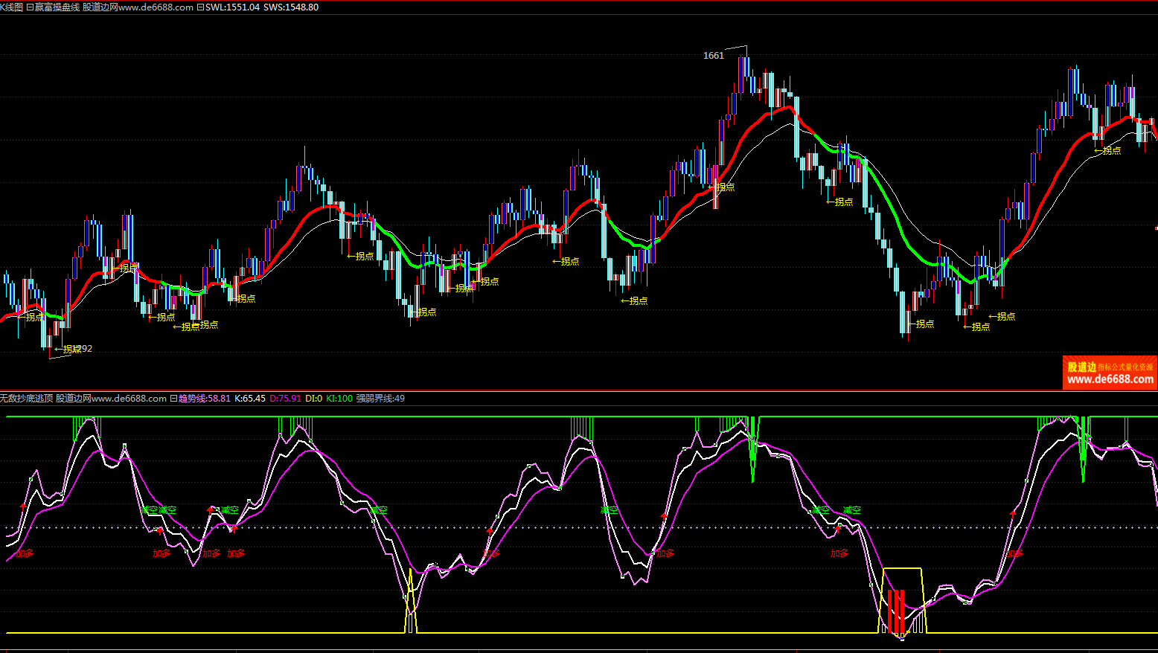Click the 强弱界线:49 readout
This screenshot has height=653, width=1158.
point(380,399)
